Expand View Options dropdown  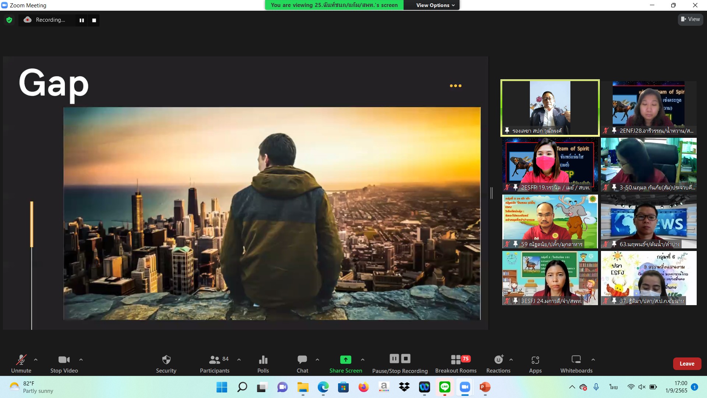(435, 5)
